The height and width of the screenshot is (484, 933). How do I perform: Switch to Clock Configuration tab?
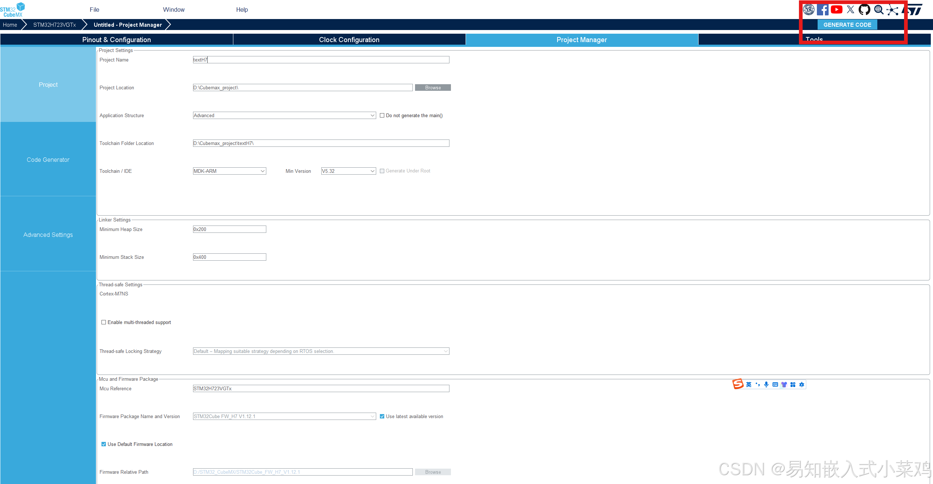tap(349, 40)
